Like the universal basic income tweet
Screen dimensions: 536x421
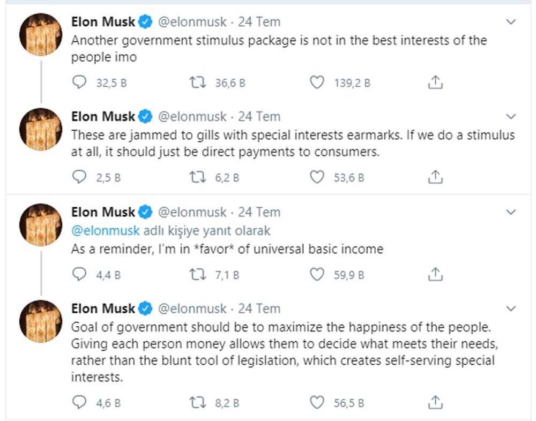pyautogui.click(x=317, y=275)
